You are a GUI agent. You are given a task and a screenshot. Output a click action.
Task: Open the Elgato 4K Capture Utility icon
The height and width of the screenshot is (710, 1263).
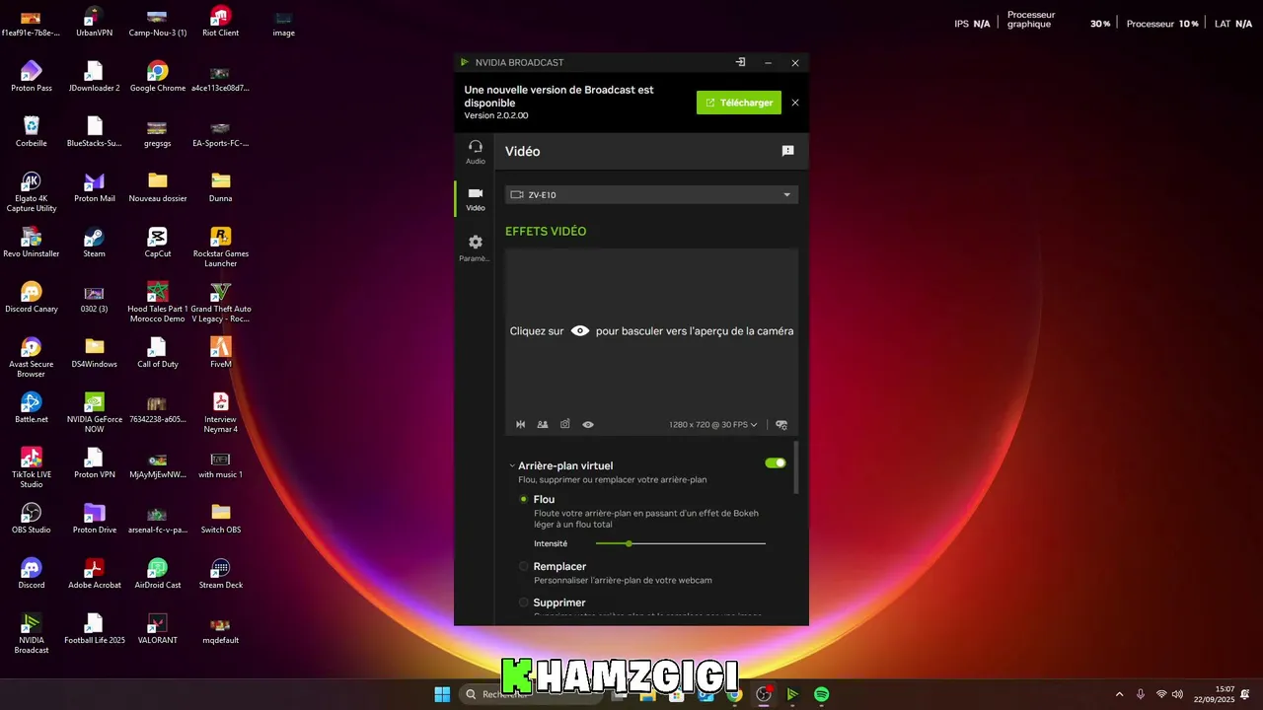32,192
